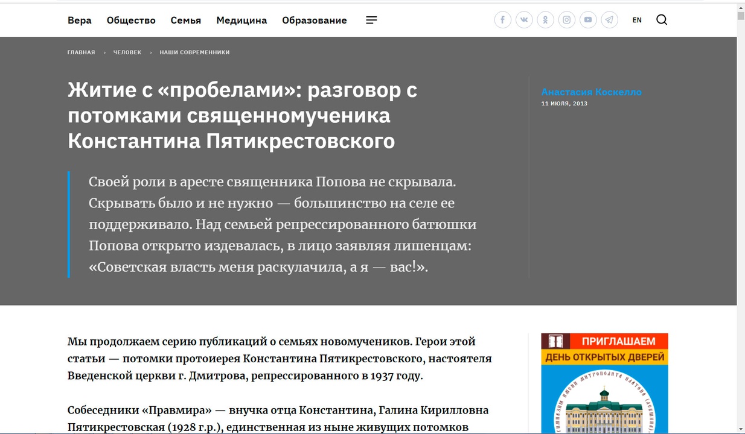Open the Telegram channel link
The height and width of the screenshot is (434, 745).
[x=609, y=20]
